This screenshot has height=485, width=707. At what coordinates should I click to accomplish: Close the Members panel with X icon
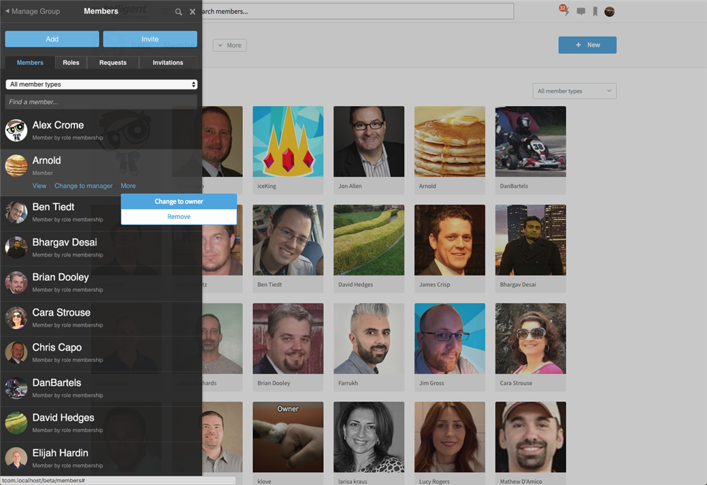point(193,12)
